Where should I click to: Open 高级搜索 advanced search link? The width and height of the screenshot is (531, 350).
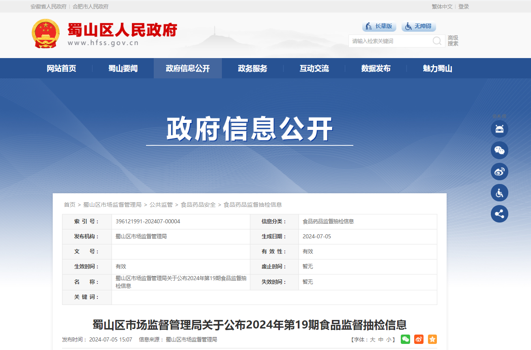pos(453,41)
